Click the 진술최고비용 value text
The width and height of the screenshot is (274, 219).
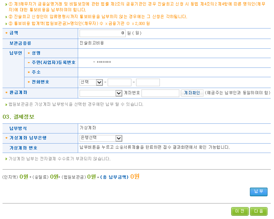click(92, 43)
